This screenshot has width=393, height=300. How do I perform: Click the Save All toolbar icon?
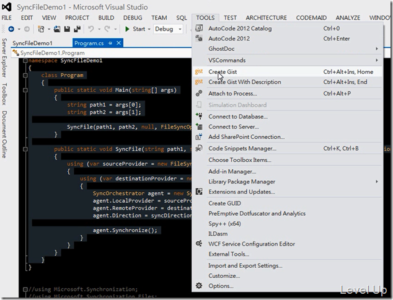click(77, 29)
